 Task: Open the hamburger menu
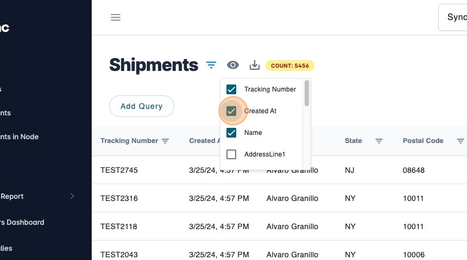tap(116, 17)
